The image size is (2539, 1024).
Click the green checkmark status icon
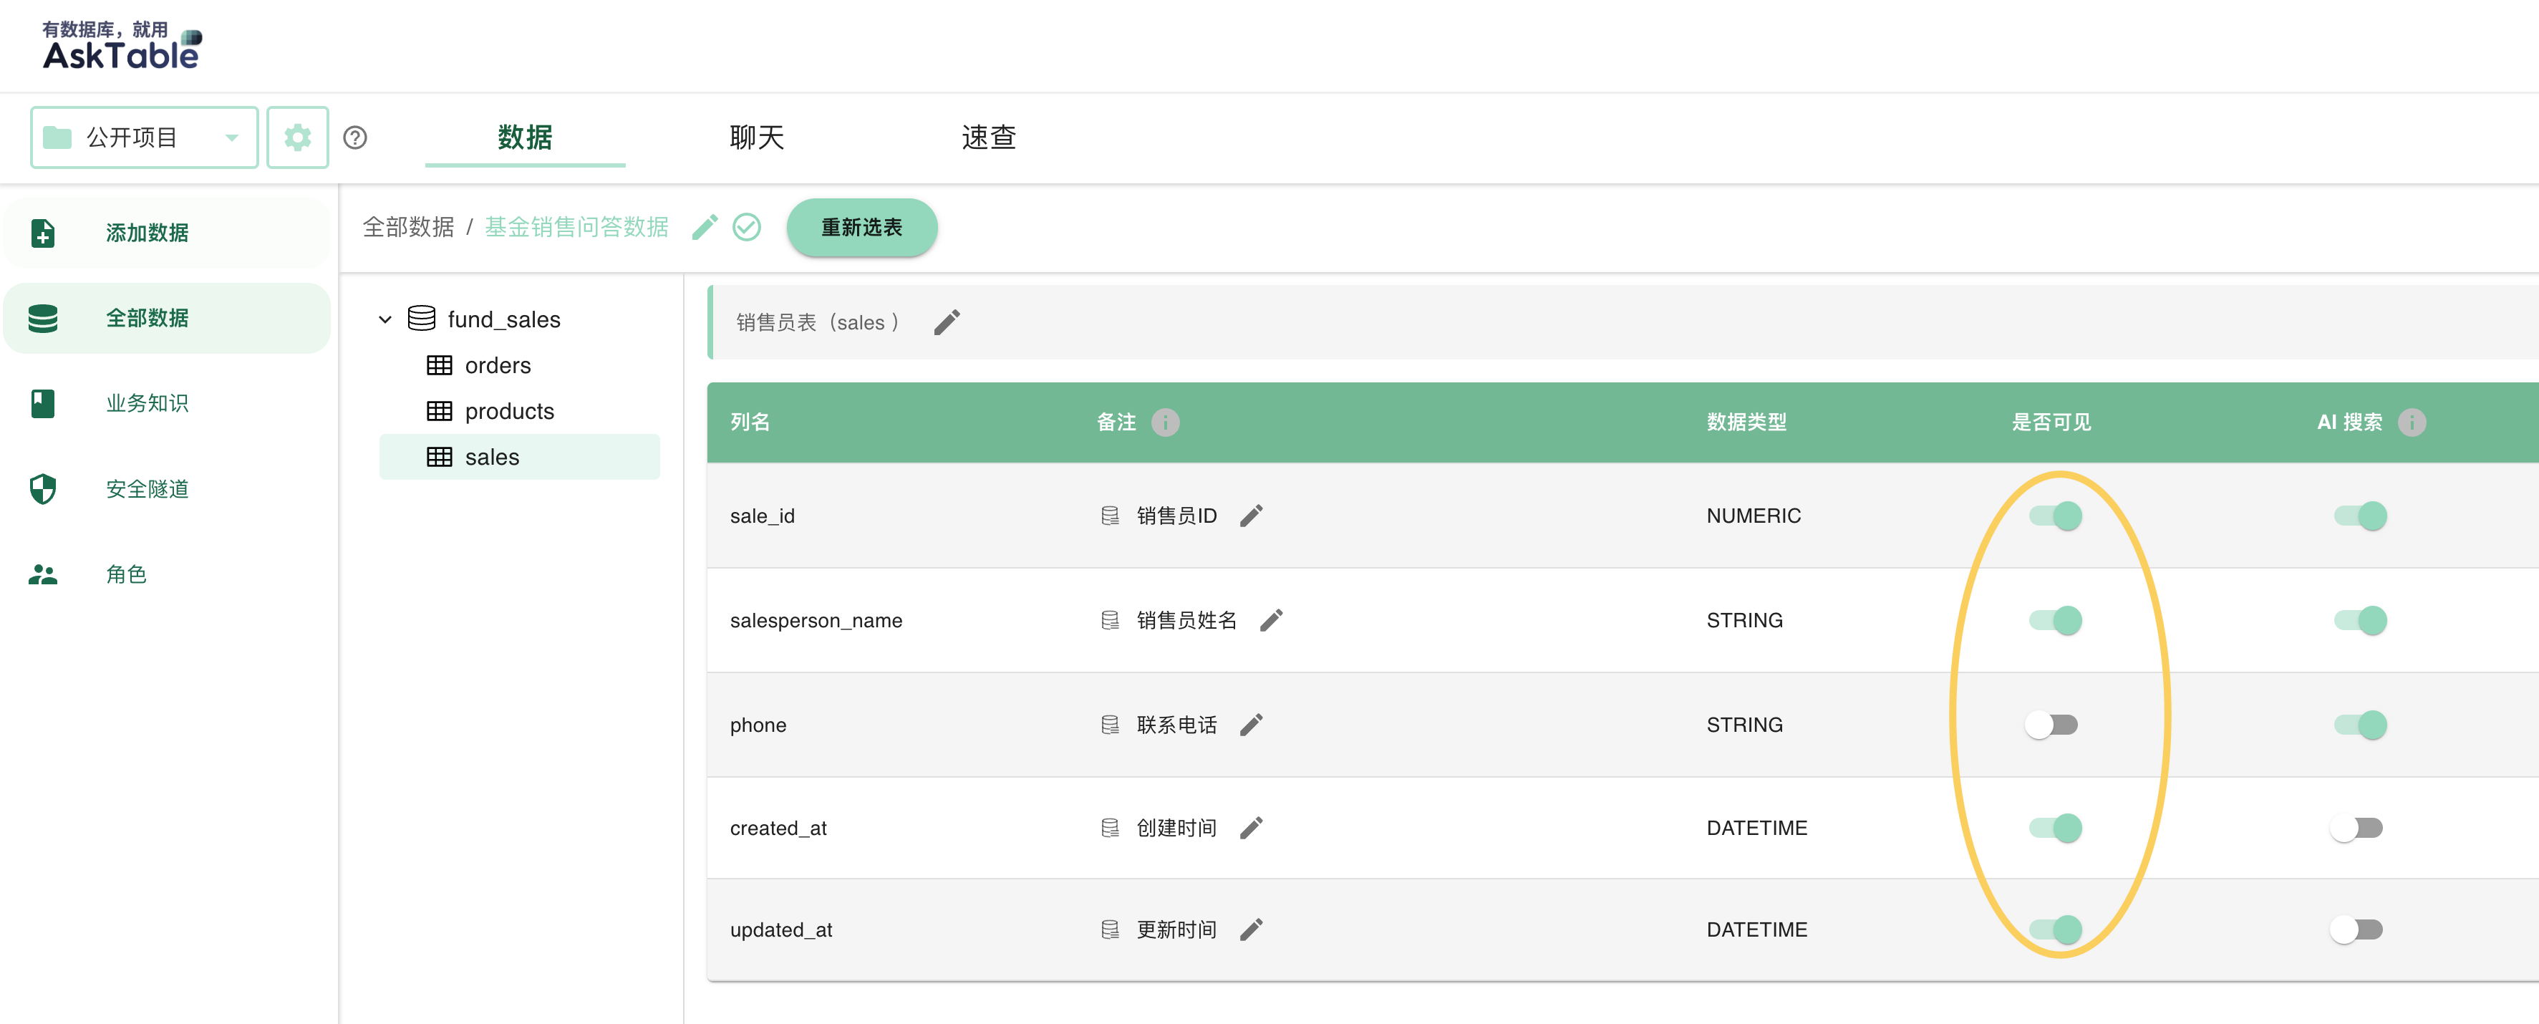pyautogui.click(x=746, y=228)
